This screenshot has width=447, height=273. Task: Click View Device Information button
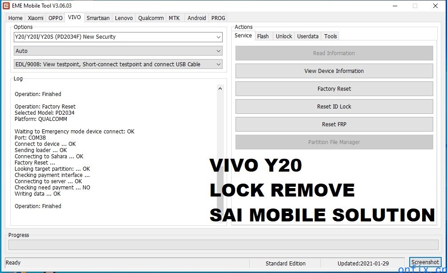click(334, 71)
